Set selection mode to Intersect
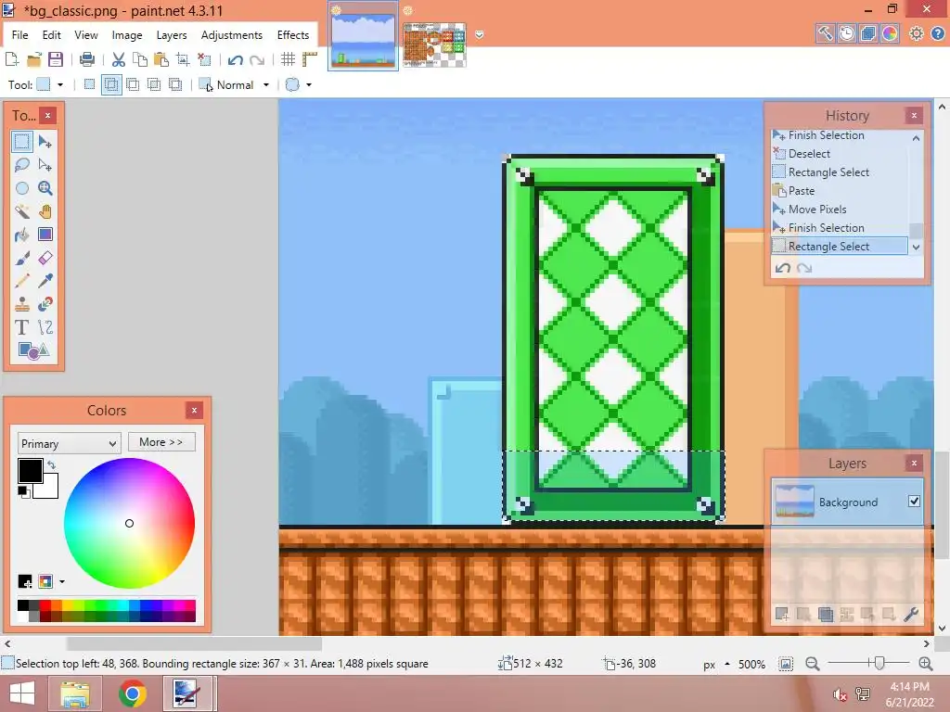Viewport: 950px width, 712px height. tap(154, 84)
